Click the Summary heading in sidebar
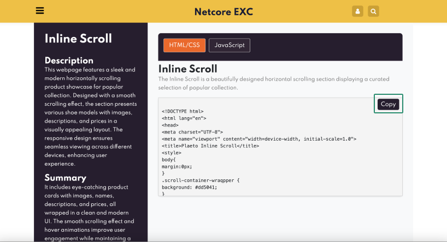 pyautogui.click(x=66, y=178)
